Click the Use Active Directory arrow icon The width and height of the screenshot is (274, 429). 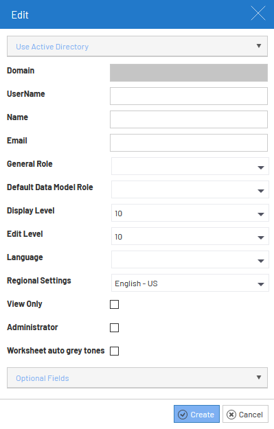point(259,46)
